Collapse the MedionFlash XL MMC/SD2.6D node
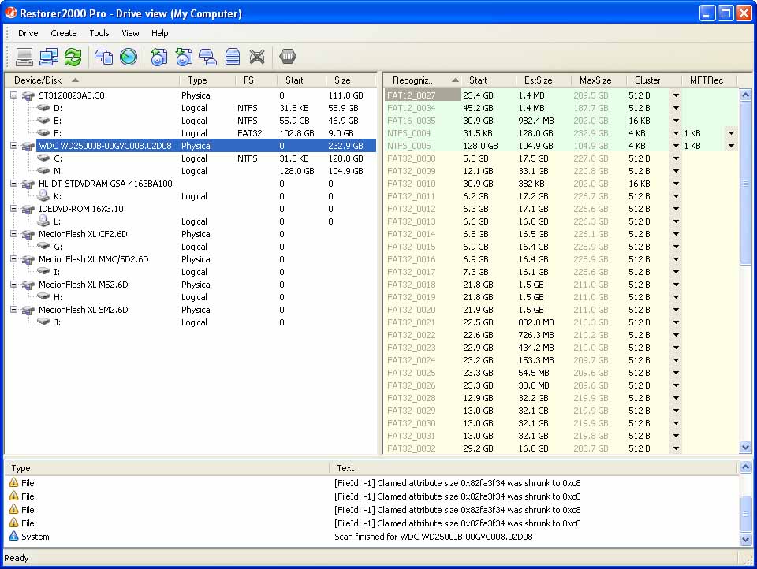Image resolution: width=757 pixels, height=569 pixels. [14, 259]
